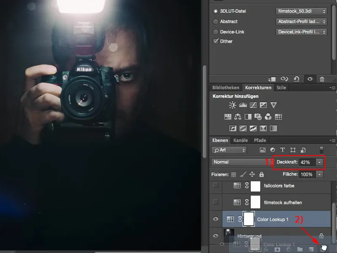Open the Ebenen panel flyout menu
Image resolution: width=337 pixels, height=253 pixels.
[332, 140]
